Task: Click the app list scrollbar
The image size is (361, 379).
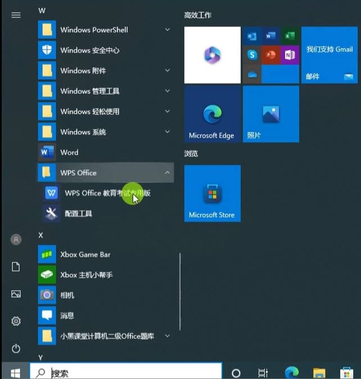Action: pos(180,292)
